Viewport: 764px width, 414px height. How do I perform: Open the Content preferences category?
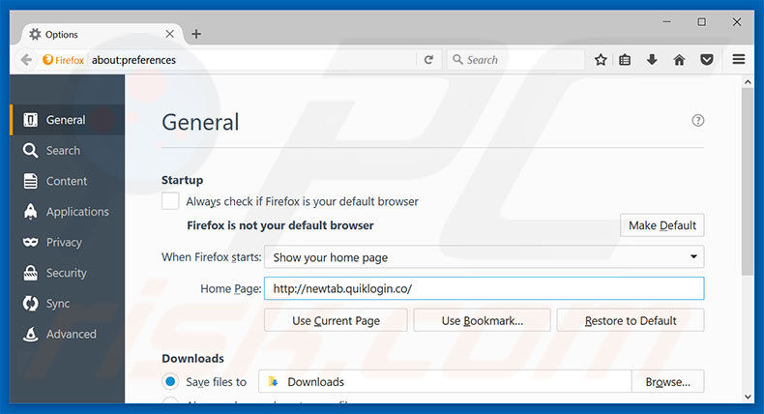(x=68, y=182)
